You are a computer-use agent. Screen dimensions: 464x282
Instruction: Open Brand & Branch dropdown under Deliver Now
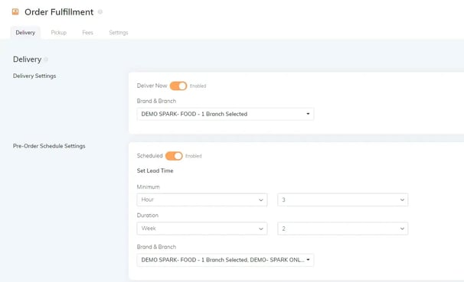click(x=225, y=114)
